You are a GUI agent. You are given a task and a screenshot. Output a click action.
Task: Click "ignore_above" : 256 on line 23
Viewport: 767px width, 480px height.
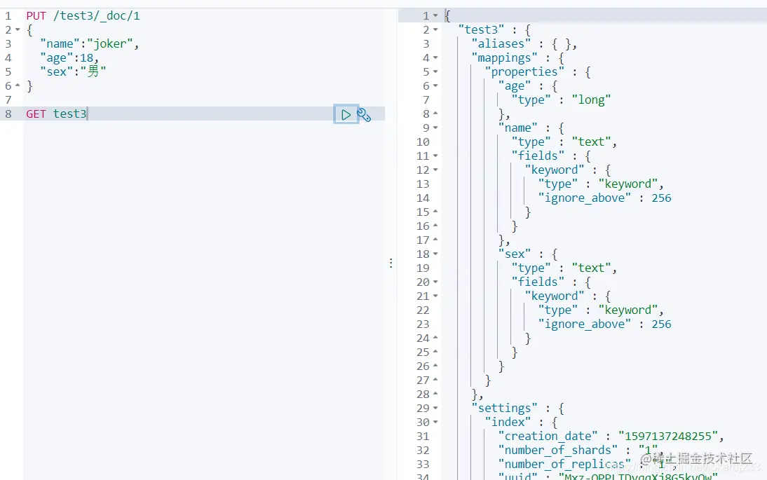(x=604, y=324)
